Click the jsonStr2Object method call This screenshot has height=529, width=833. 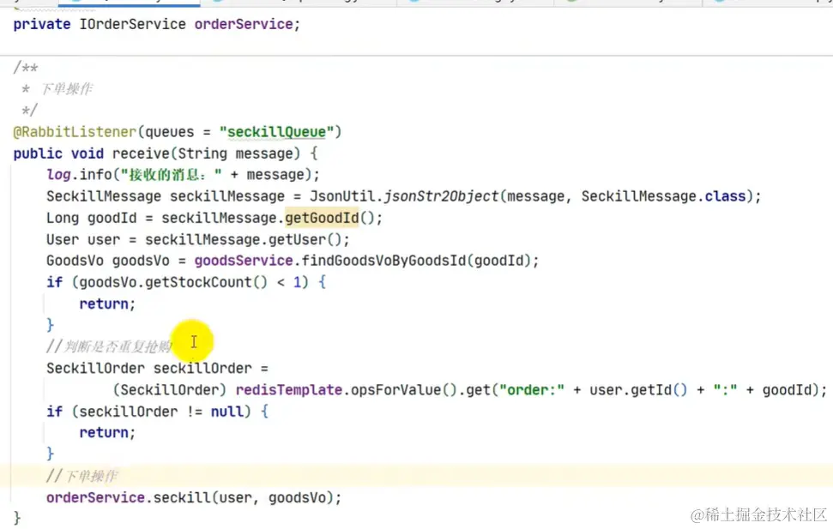point(442,196)
